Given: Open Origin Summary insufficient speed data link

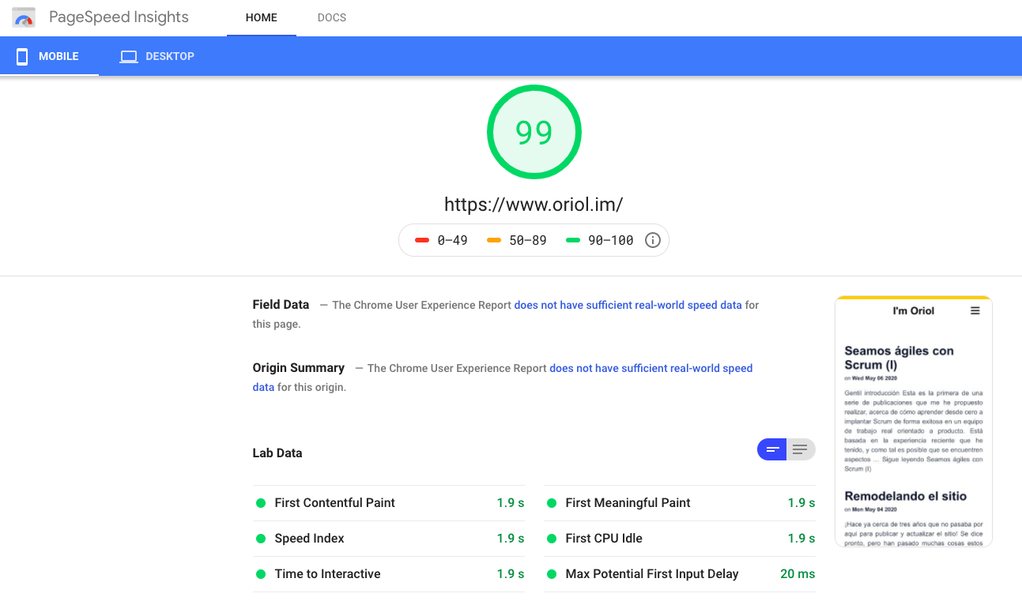Looking at the screenshot, I should (x=651, y=368).
